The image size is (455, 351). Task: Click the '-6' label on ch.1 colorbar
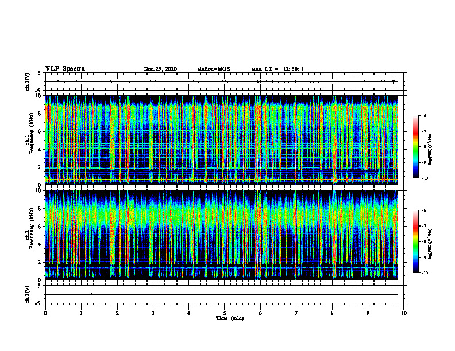[424, 115]
